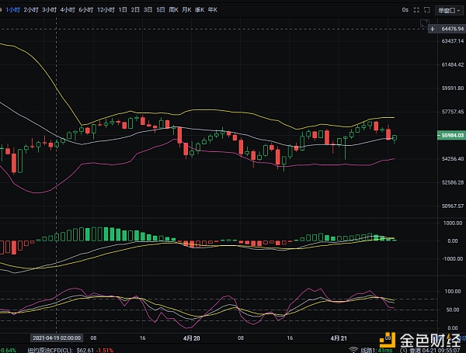Click the current price tag 55984.03

452,135
